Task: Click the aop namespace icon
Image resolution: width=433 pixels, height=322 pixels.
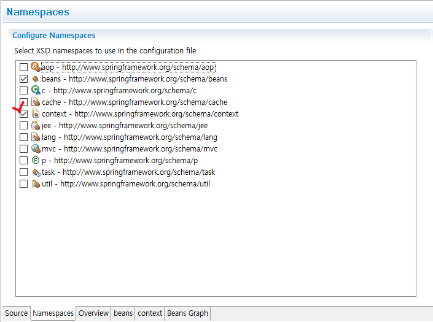Action: (35, 67)
